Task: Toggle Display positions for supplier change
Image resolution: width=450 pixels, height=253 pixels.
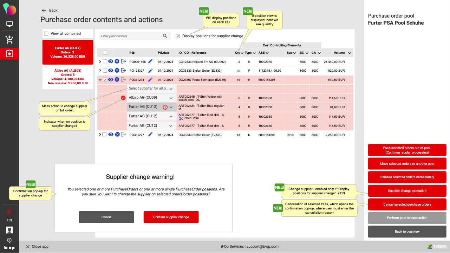Action: point(178,36)
